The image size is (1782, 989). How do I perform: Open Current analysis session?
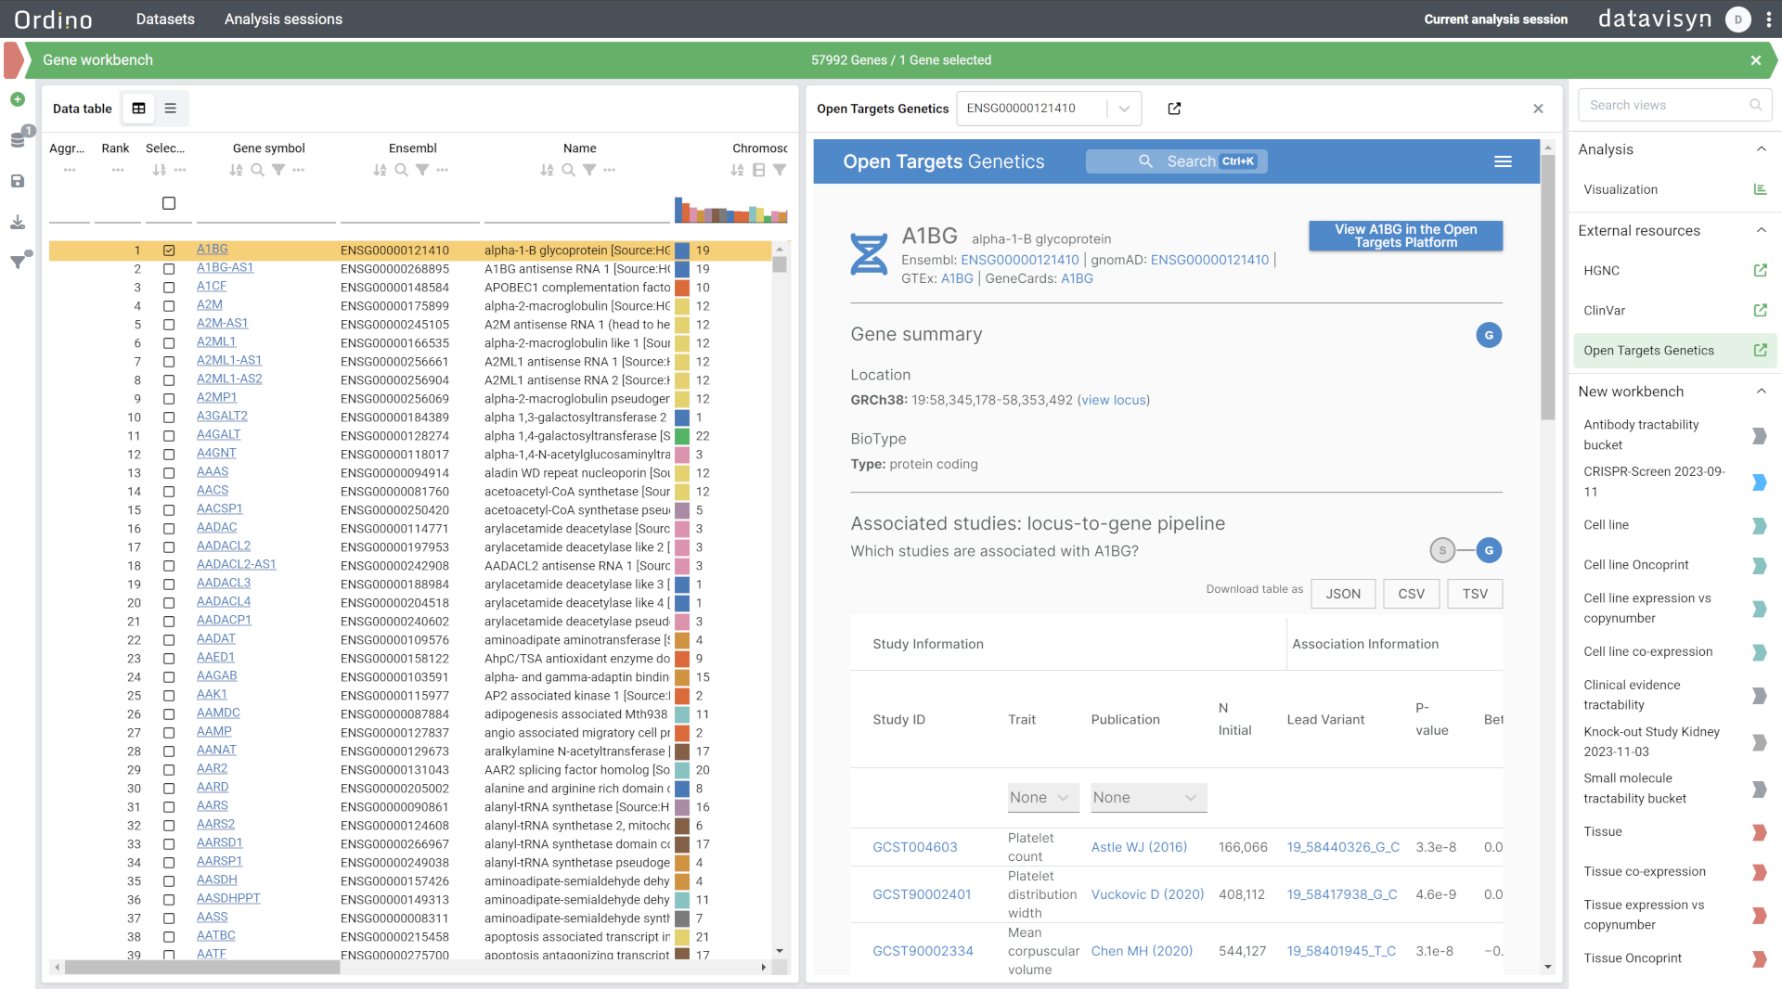pyautogui.click(x=1495, y=19)
